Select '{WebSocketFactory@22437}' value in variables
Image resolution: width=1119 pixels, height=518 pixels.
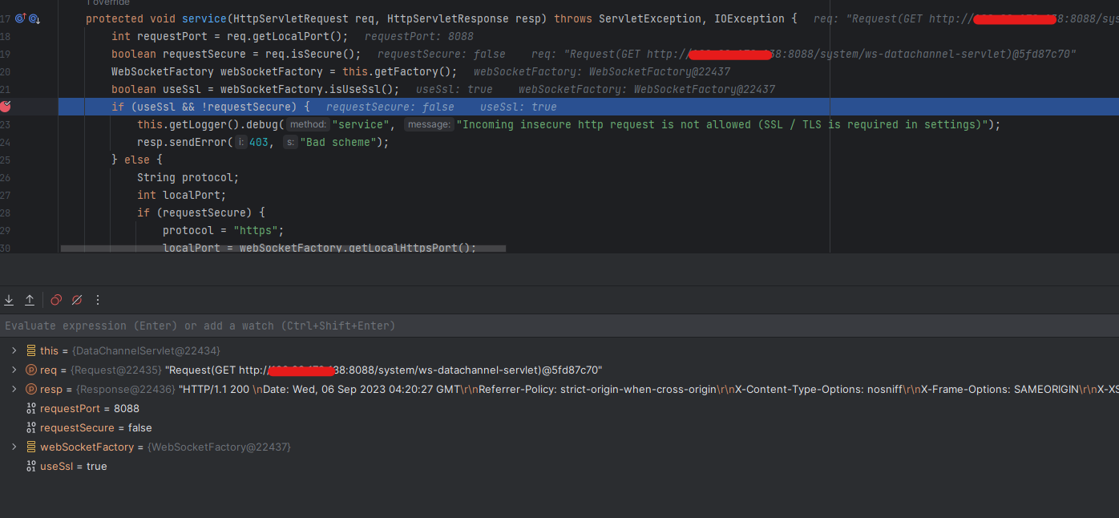219,447
